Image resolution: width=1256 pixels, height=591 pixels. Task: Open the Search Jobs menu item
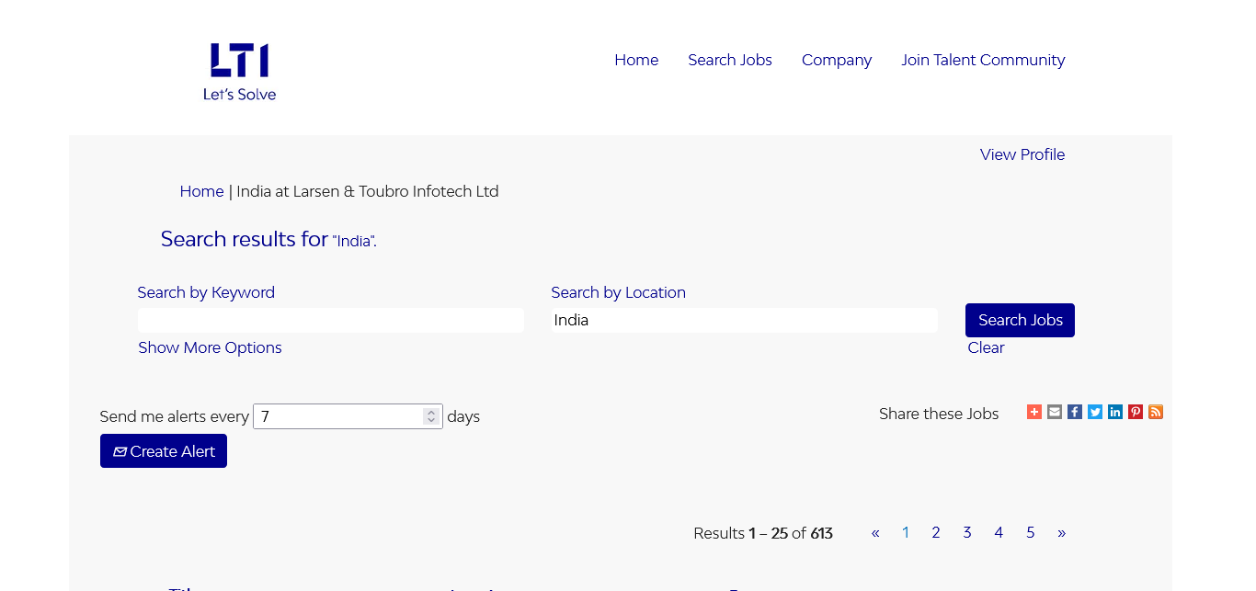click(730, 60)
